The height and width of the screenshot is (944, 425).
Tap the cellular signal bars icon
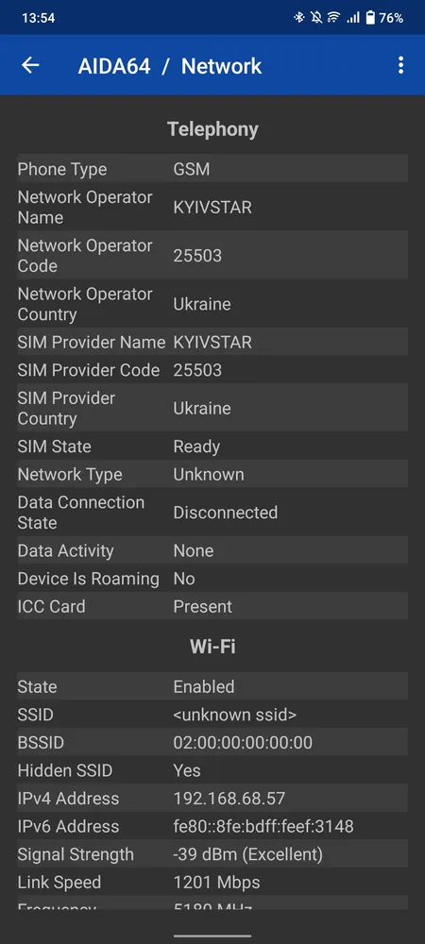353,17
